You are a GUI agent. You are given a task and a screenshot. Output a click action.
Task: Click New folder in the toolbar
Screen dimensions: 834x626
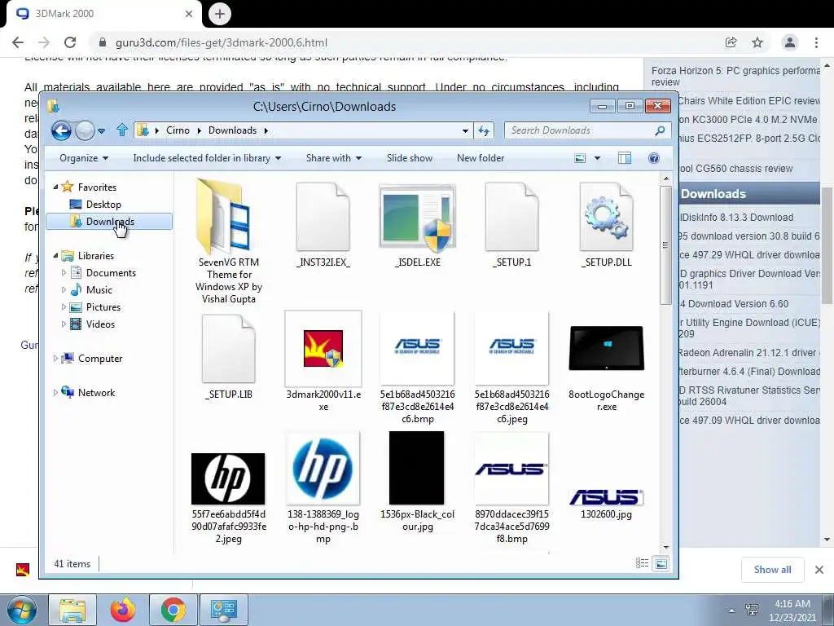[x=481, y=158]
